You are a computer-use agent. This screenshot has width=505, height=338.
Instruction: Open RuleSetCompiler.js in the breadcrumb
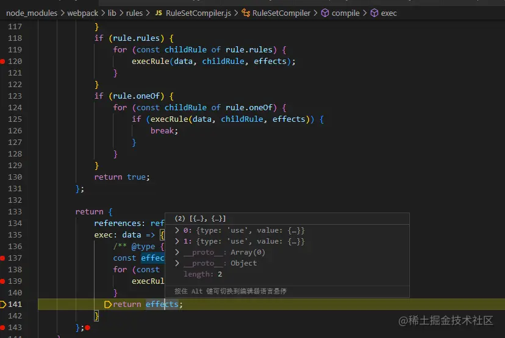click(x=198, y=13)
